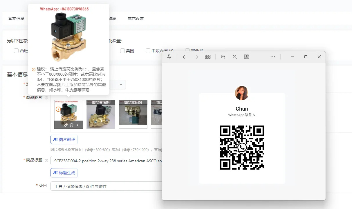Expand the dropdown arrow below 基本信息 heading
The image size is (352, 209).
click(x=121, y=85)
